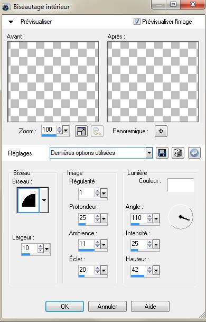Click the save preset floppy disk icon
This screenshot has width=206, height=322.
pos(162,153)
